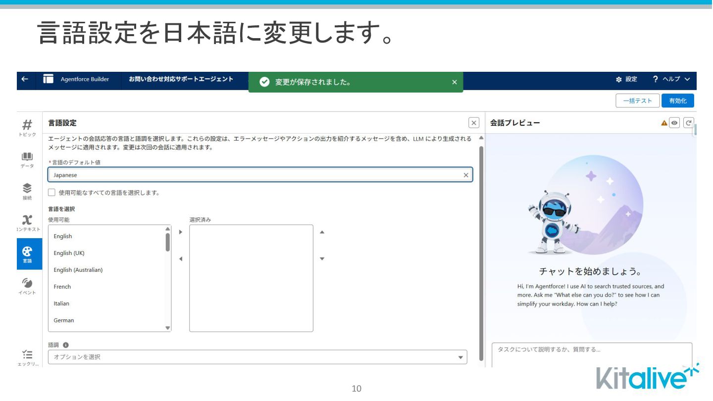The width and height of the screenshot is (713, 401).
Task: Open the コンテキスト variables sidebar tab
Action: [27, 223]
